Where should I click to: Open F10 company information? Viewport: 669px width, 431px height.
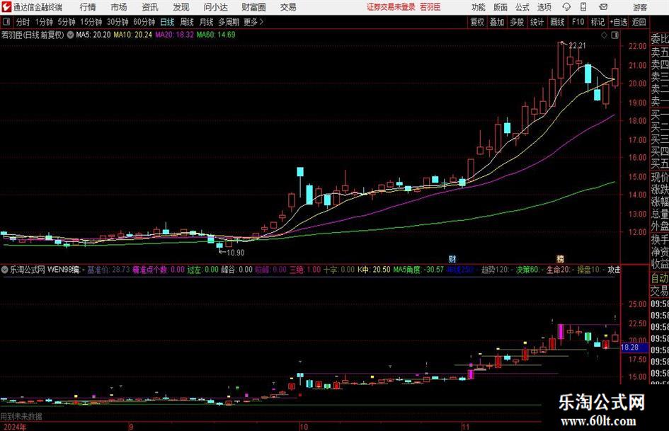coord(578,22)
